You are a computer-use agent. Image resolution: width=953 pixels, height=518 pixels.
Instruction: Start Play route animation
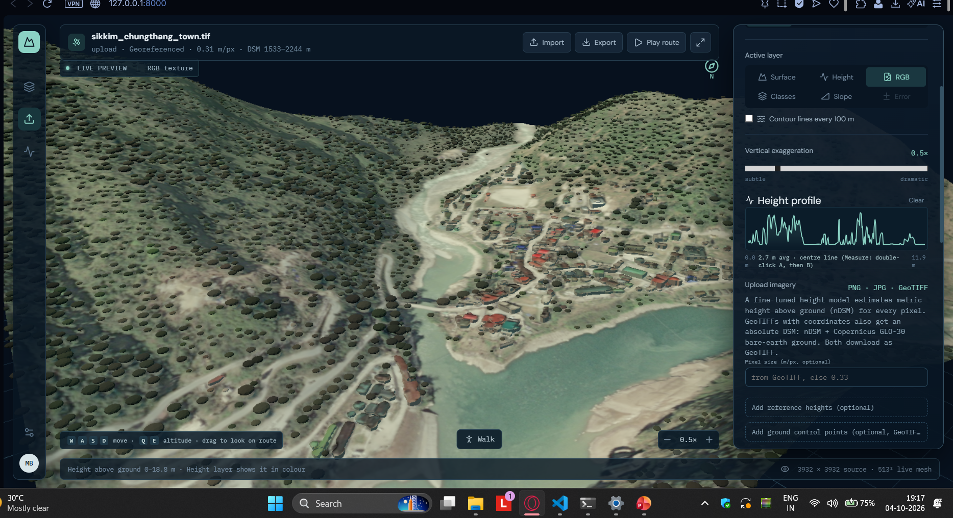point(656,42)
